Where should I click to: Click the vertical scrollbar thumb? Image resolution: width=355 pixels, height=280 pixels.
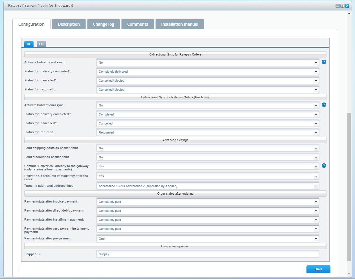(x=349, y=186)
